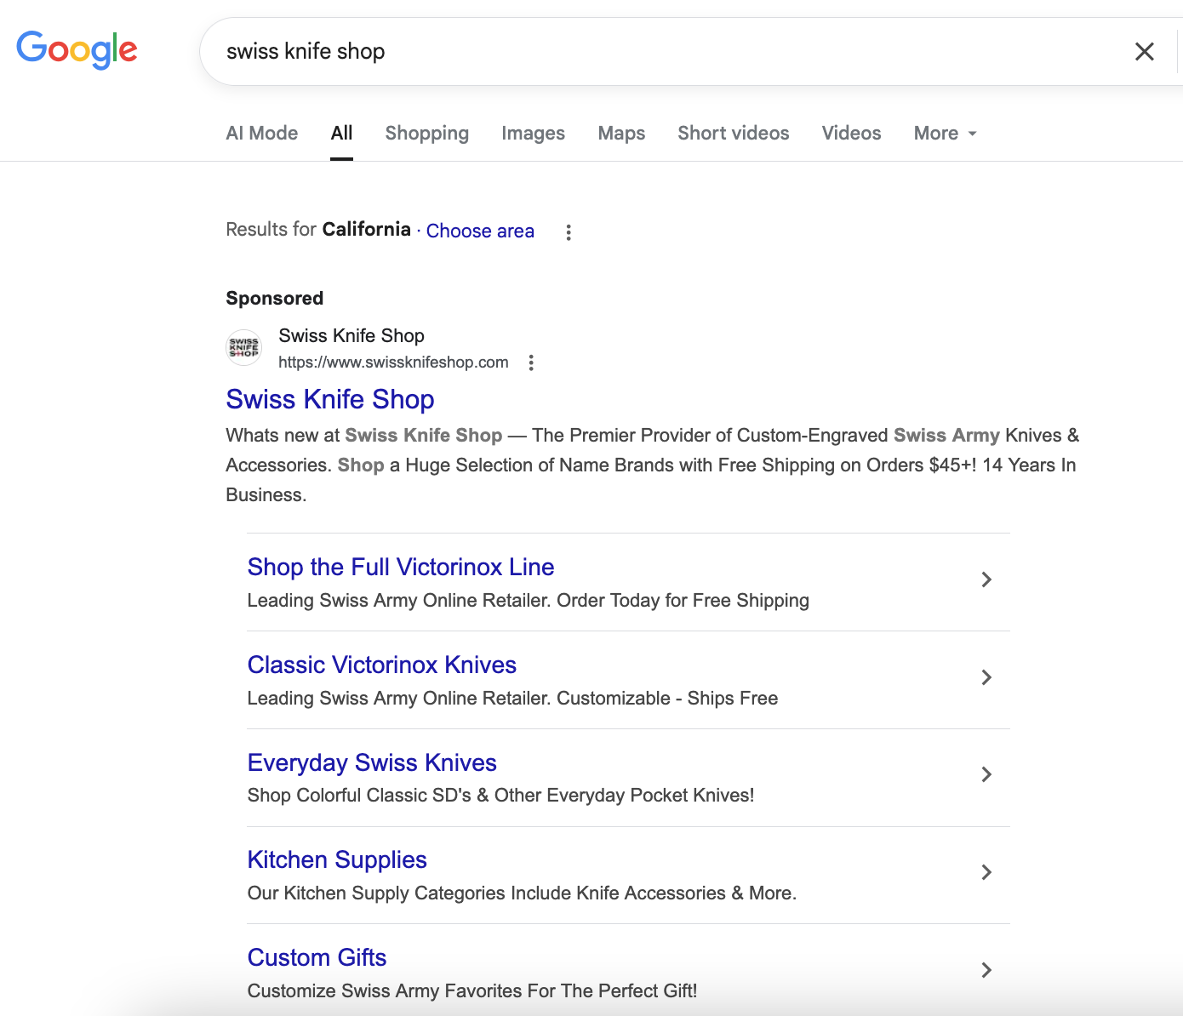Image resolution: width=1183 pixels, height=1016 pixels.
Task: Click the Swiss Knife Shop favicon logo
Action: (244, 348)
